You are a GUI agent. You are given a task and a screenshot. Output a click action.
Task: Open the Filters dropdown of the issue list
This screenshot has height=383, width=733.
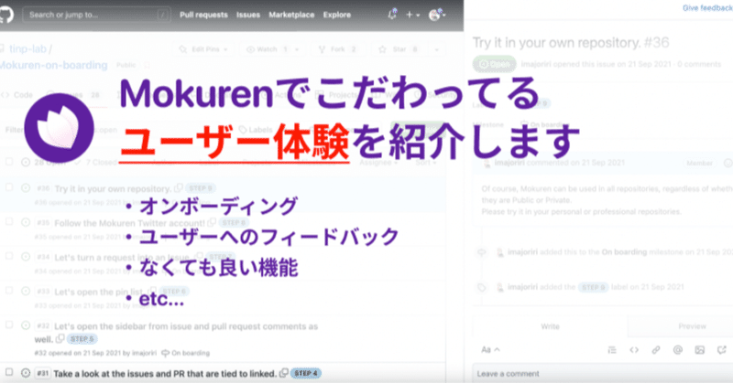[x=14, y=130]
